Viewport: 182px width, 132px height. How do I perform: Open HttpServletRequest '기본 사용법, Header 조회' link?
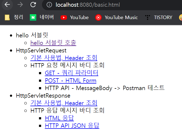(x=64, y=58)
